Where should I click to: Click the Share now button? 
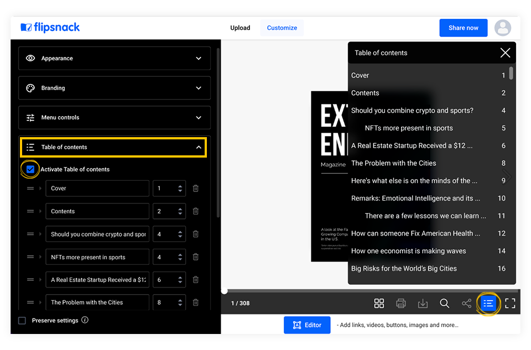click(x=463, y=28)
